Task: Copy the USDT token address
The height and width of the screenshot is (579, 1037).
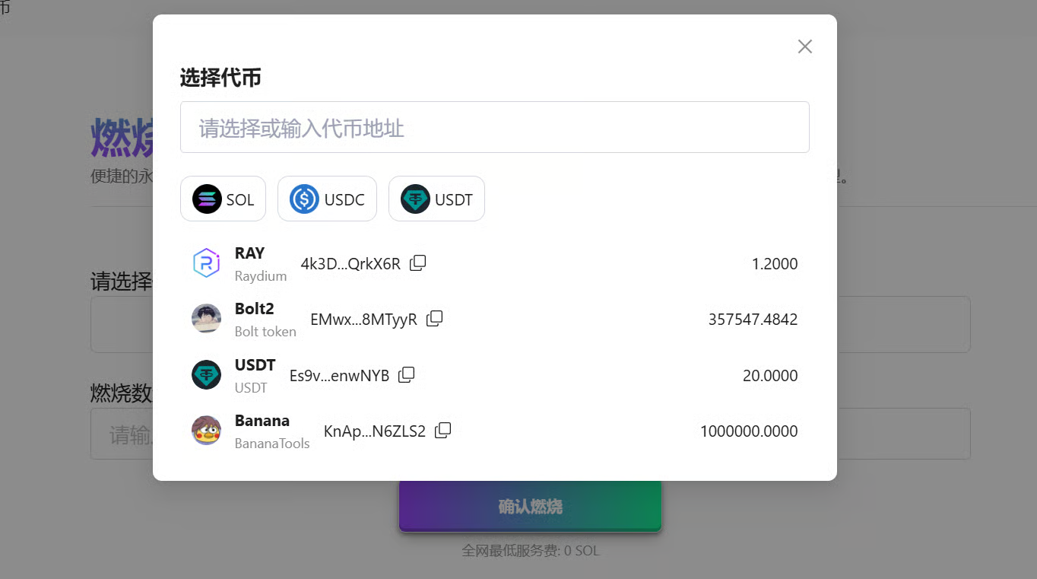Action: tap(407, 374)
